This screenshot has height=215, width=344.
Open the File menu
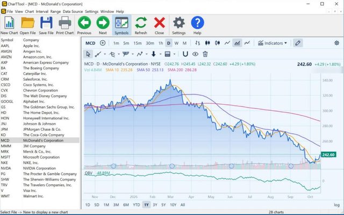(10, 11)
